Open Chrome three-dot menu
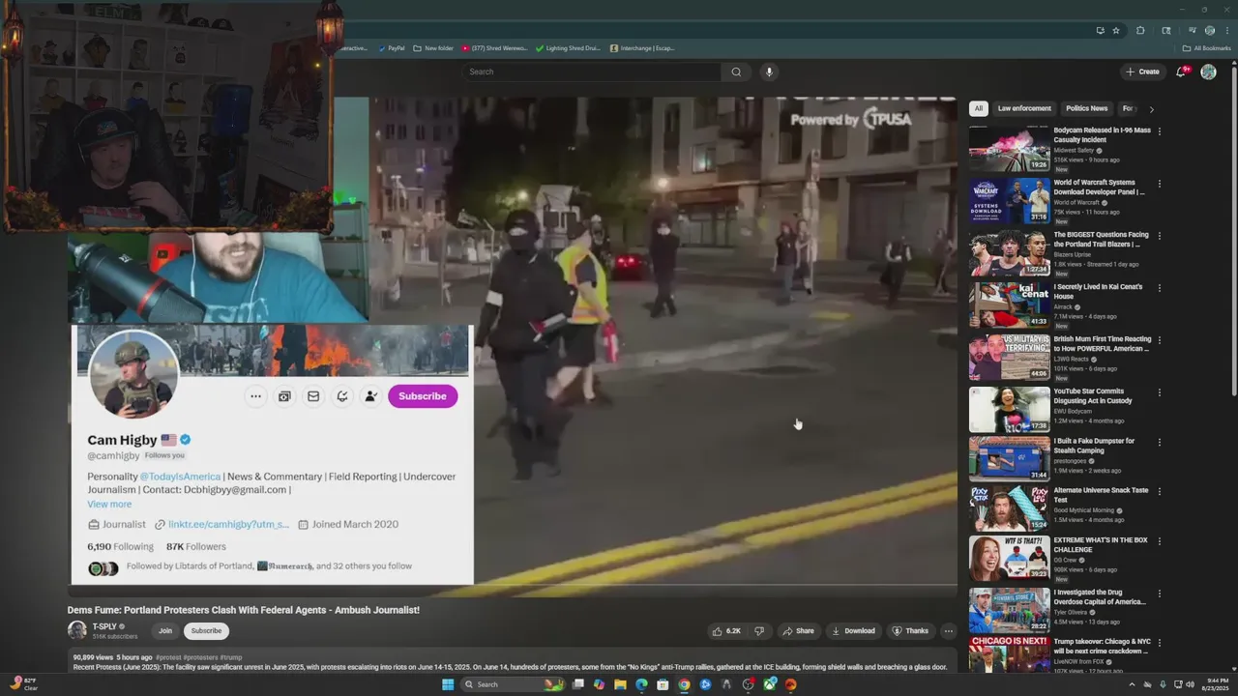Viewport: 1238px width, 696px height. (x=1227, y=30)
